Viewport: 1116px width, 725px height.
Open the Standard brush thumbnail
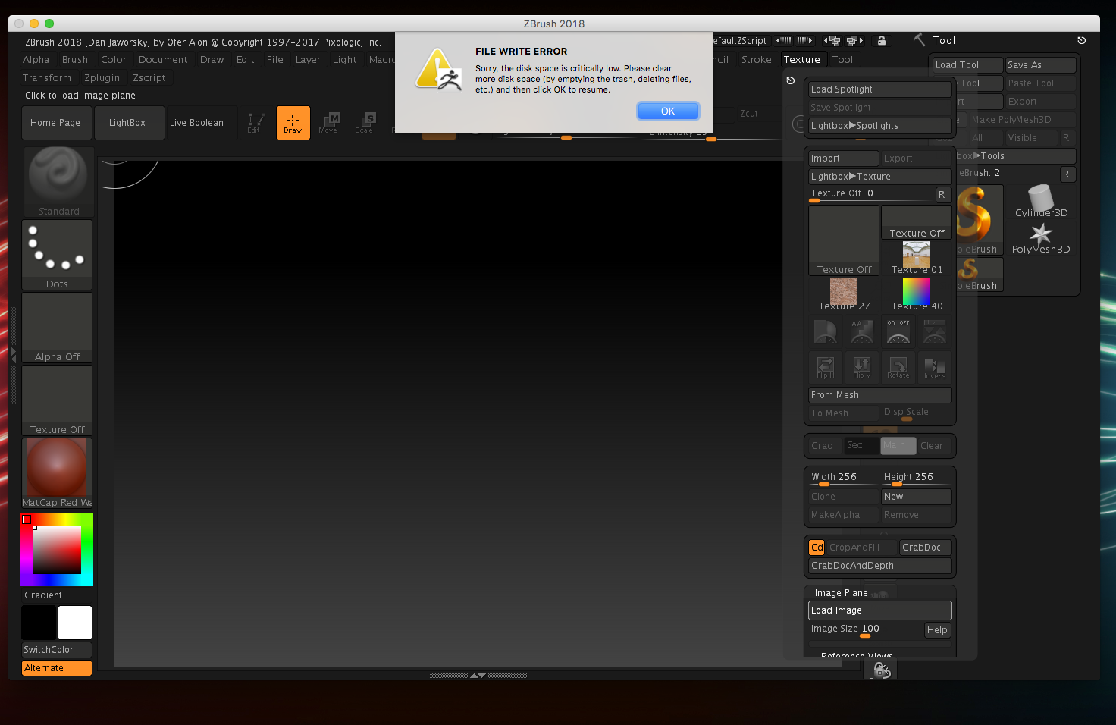tap(58, 182)
